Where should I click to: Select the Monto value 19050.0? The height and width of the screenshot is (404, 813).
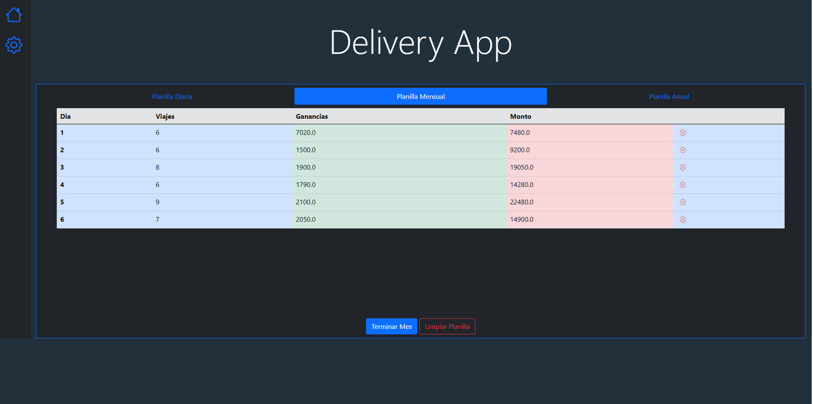click(521, 167)
